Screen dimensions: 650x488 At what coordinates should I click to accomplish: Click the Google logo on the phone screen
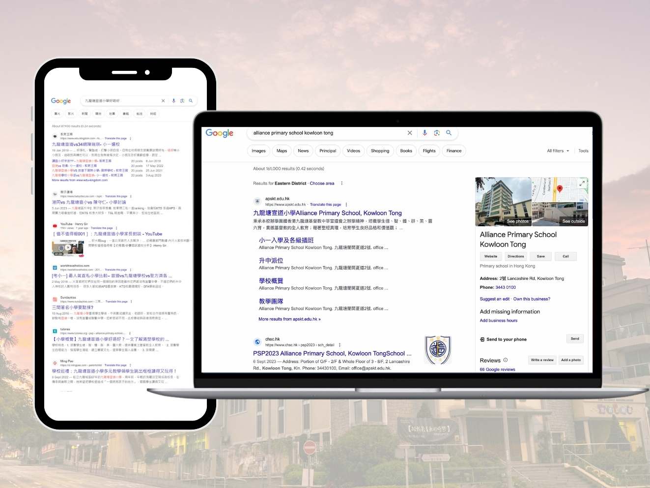[x=61, y=101]
